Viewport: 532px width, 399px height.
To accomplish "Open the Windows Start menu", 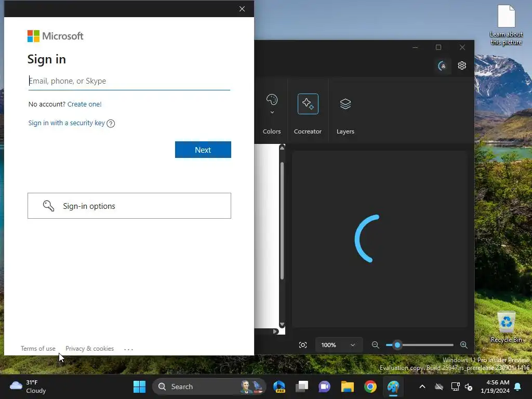I will click(139, 387).
